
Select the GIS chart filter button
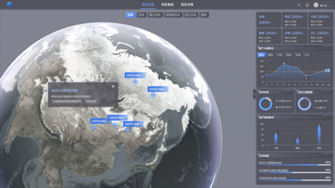point(307,55)
